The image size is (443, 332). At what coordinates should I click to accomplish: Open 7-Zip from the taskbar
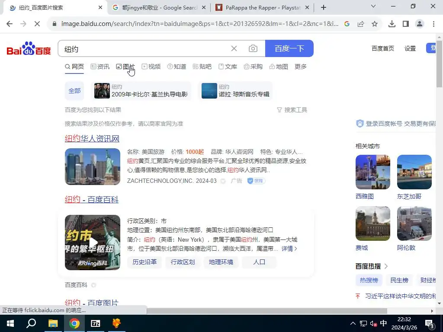[96, 323]
